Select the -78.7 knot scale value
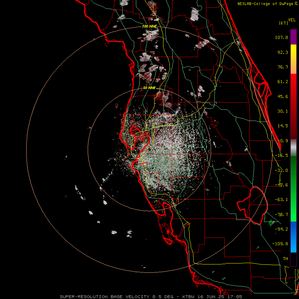The height and width of the screenshot is (299, 299). 281,215
